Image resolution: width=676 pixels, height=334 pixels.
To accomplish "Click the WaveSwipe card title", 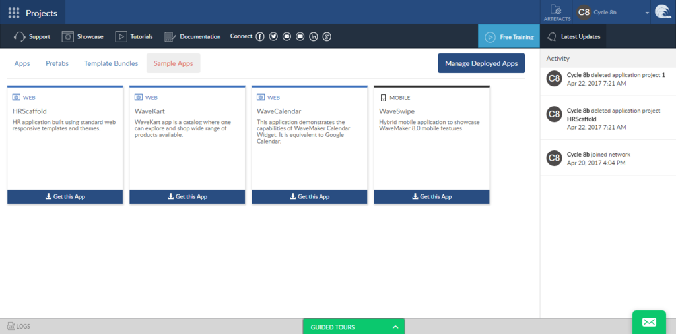I will click(397, 111).
